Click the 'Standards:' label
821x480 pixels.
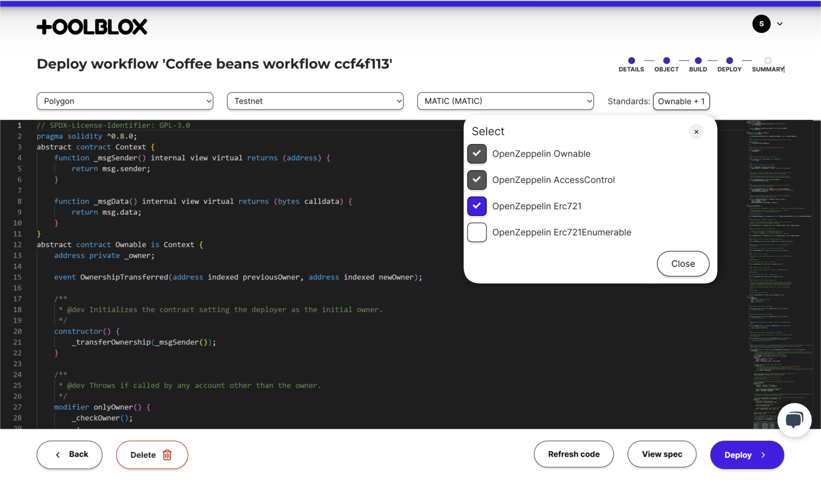629,101
